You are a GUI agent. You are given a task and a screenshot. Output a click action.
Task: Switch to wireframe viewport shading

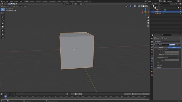click(x=141, y=6)
